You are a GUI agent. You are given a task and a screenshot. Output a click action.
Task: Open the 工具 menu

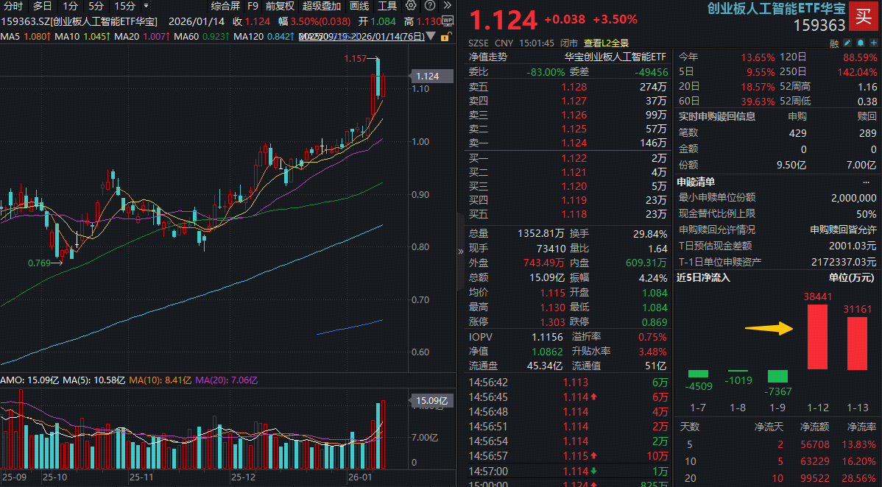pyautogui.click(x=387, y=6)
